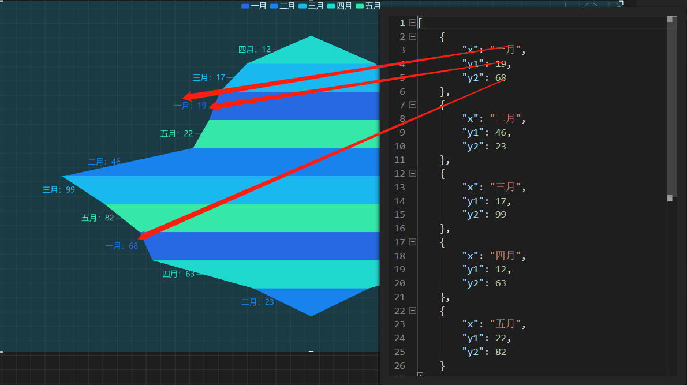Toggle the 四月 legend series

pos(339,6)
